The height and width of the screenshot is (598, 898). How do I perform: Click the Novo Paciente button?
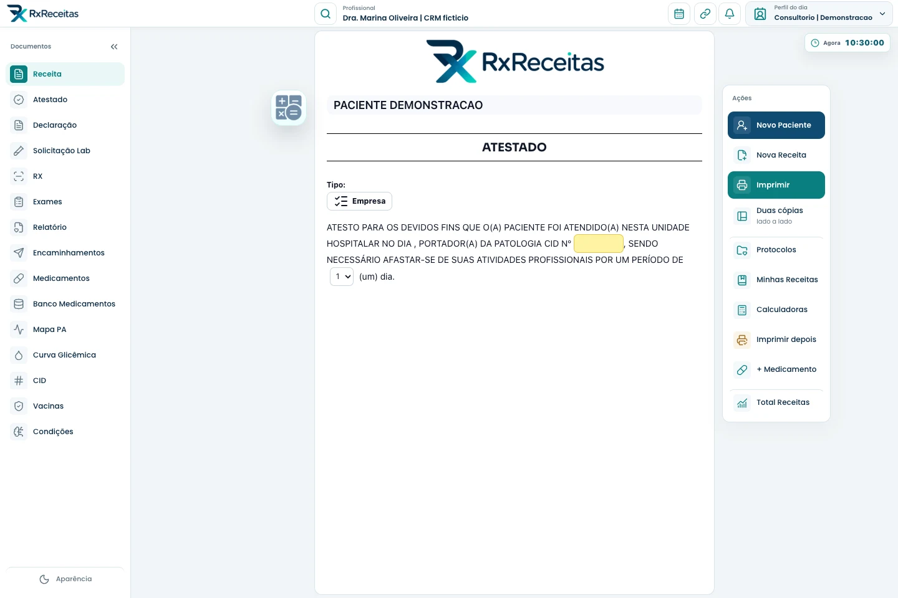pyautogui.click(x=776, y=125)
